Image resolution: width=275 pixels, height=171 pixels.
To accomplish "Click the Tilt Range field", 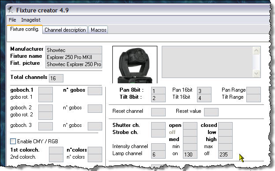I will point(253,98).
